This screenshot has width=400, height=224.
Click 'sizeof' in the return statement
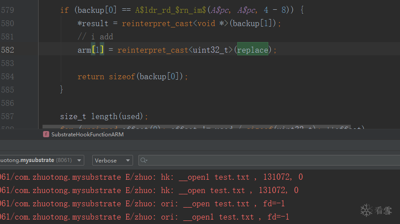coord(122,77)
